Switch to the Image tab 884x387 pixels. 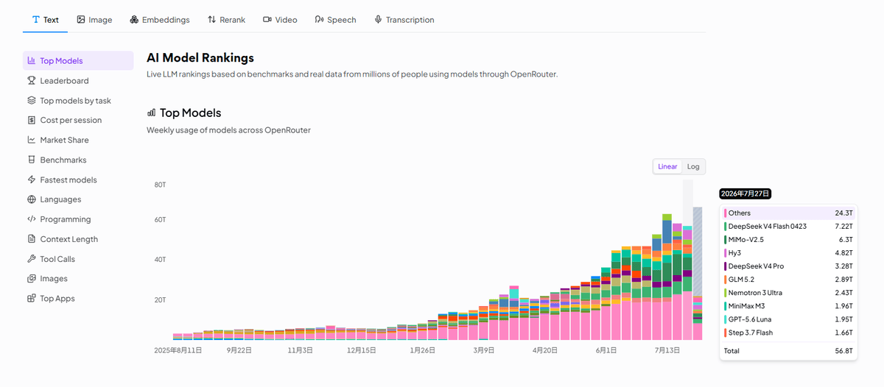(95, 20)
